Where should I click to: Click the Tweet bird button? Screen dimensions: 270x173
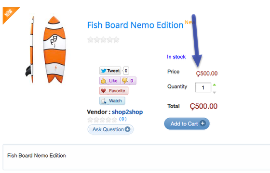[x=110, y=71]
